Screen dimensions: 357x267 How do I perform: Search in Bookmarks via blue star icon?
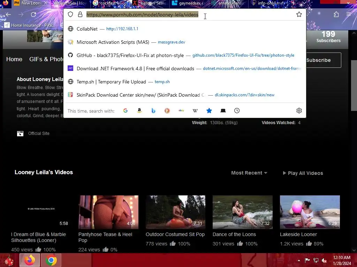pyautogui.click(x=209, y=111)
